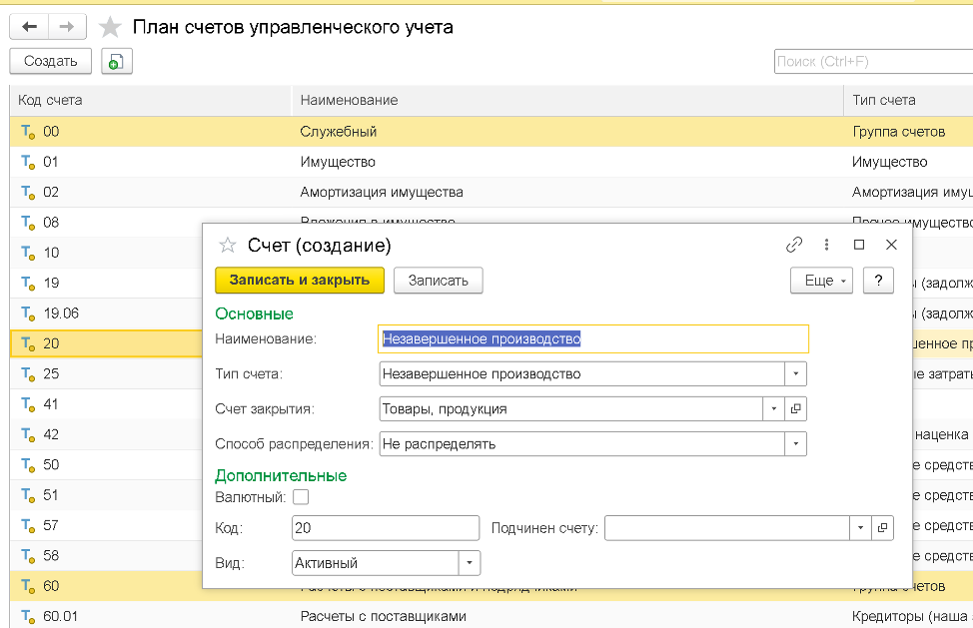Image resolution: width=973 pixels, height=628 pixels.
Task: Open the Еще menu
Action: tap(821, 281)
